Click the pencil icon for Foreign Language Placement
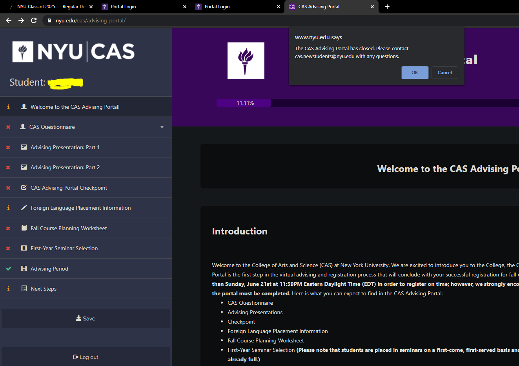519x366 pixels. [24, 208]
